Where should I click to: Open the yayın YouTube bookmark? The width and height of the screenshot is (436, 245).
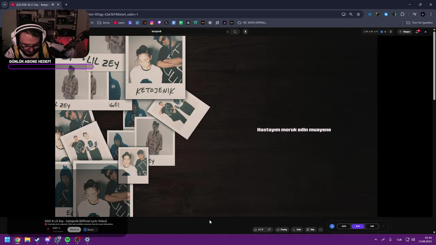(119, 23)
